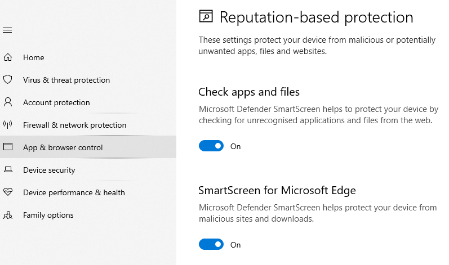
Task: Click the App & browser window icon
Action: pos(8,147)
